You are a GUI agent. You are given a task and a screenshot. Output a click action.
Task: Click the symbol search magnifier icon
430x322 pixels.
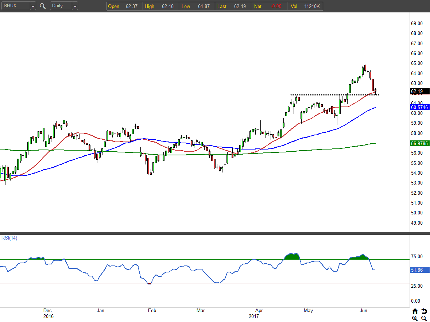pos(43,6)
